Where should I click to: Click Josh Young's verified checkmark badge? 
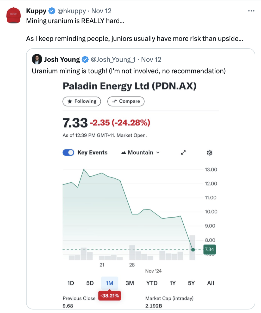coord(85,60)
